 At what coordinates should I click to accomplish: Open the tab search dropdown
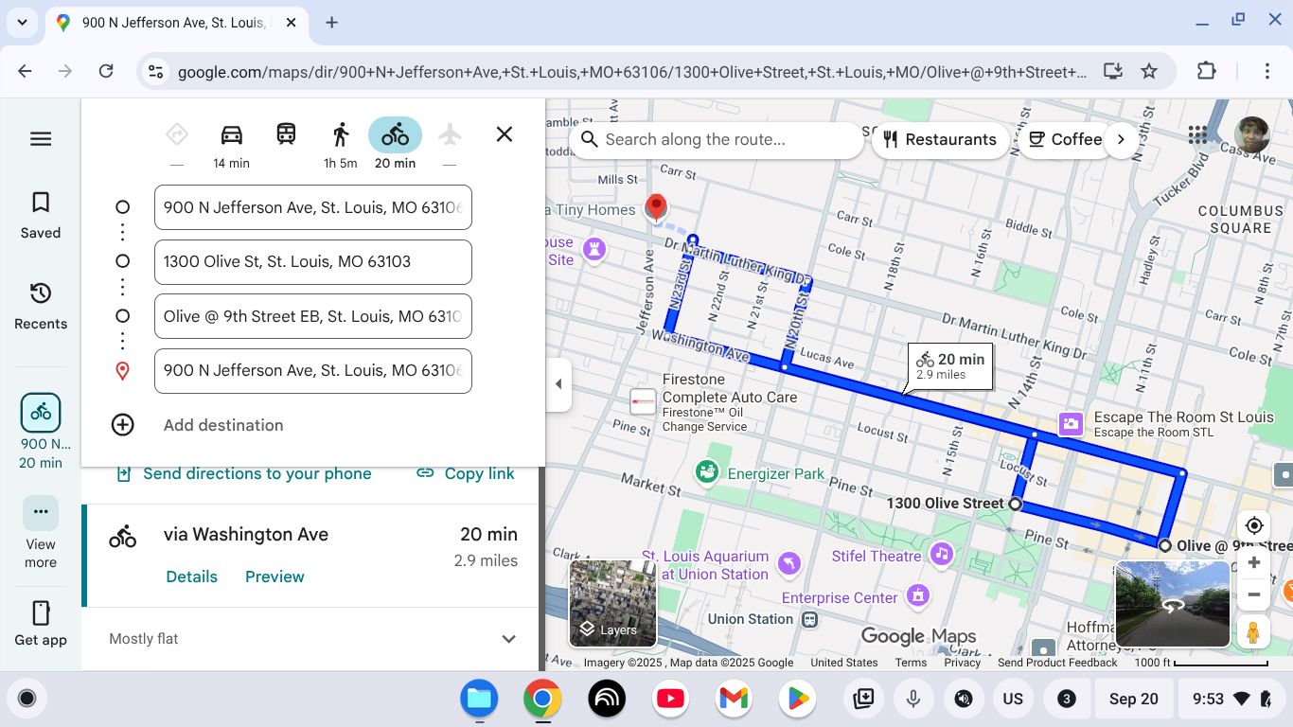[22, 22]
